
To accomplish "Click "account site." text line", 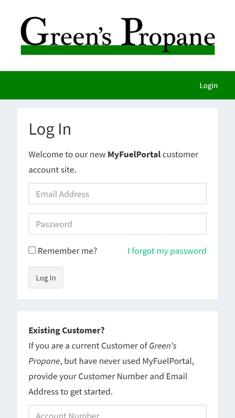I will 52,170.
